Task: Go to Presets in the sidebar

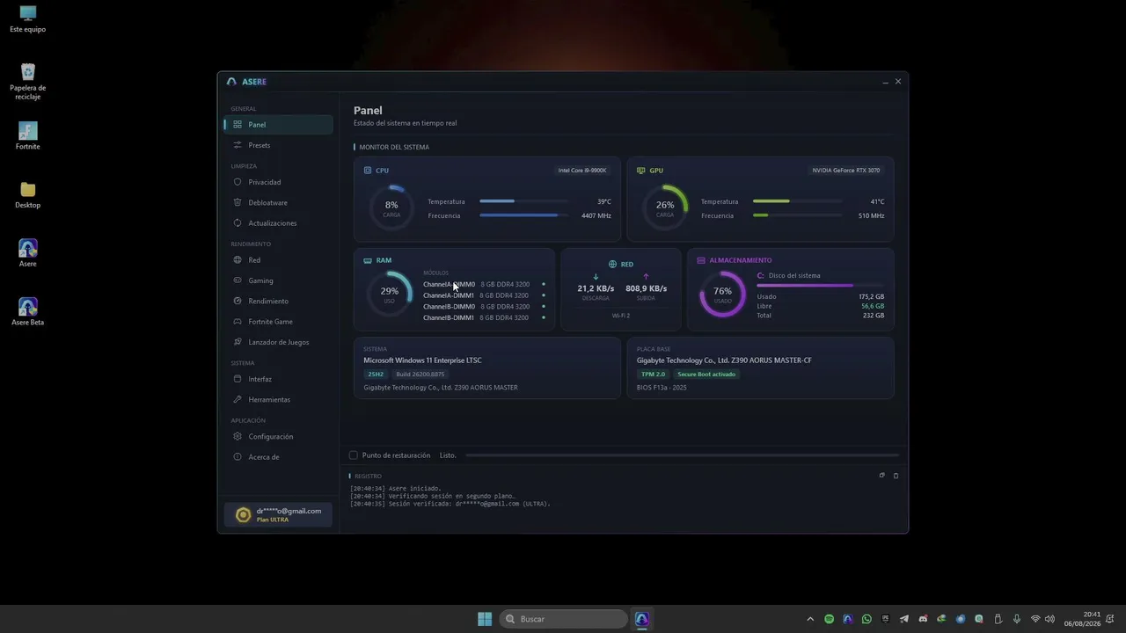Action: (278, 145)
